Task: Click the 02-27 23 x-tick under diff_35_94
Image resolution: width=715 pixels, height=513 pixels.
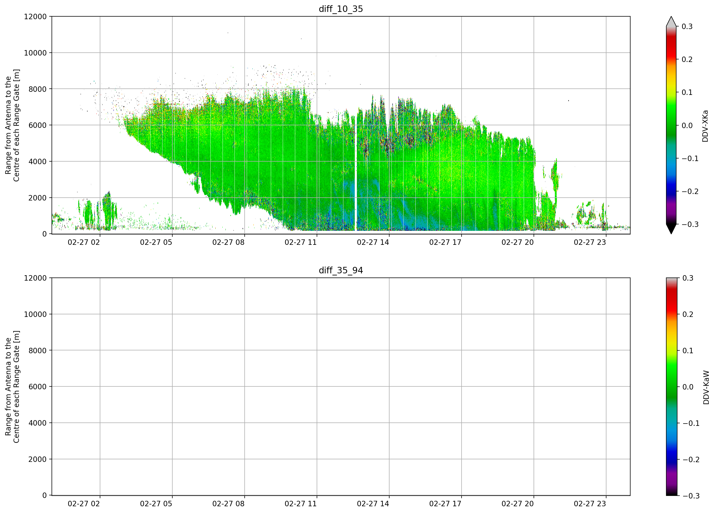Action: (x=590, y=504)
